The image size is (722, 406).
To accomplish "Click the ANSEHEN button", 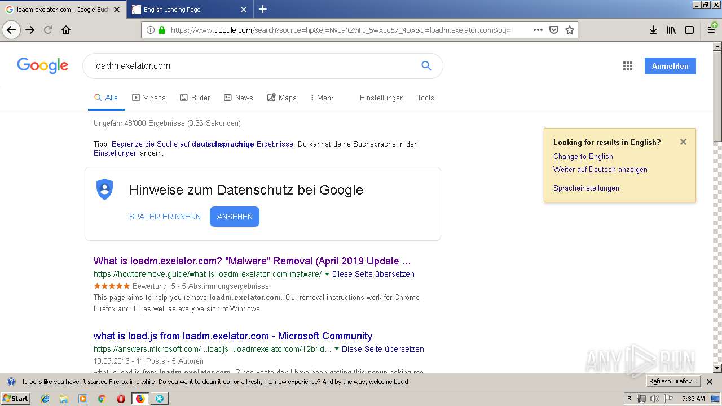I will 235,217.
